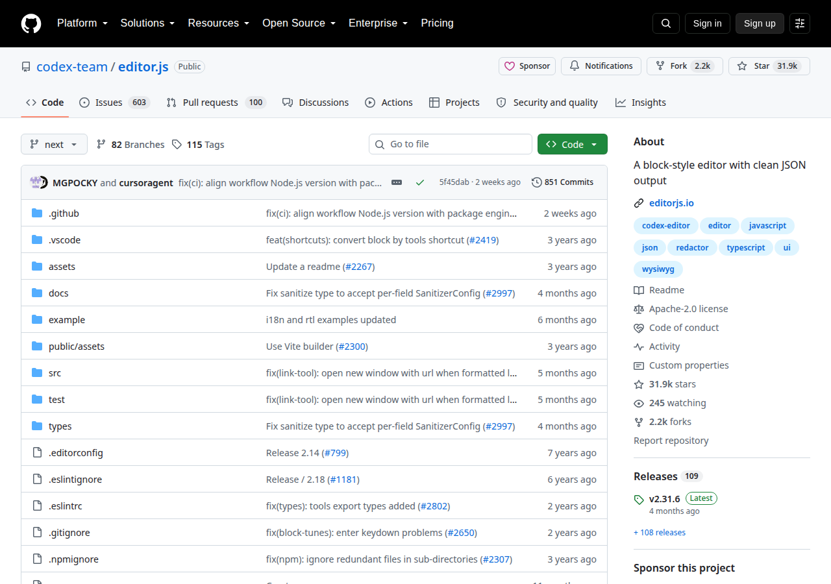Open the 115 Tags link
Screen dimensions: 831x584
198,145
